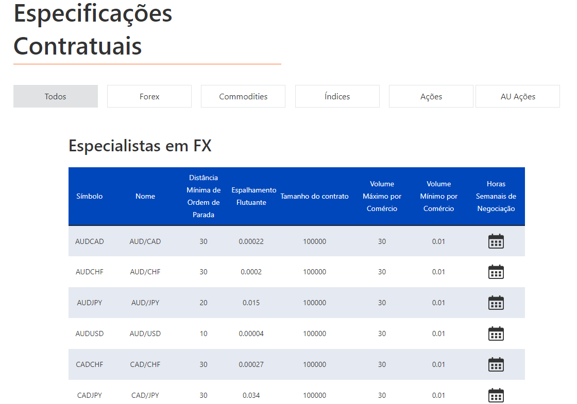
Task: Open the CADJPY calendar icon
Action: [496, 395]
